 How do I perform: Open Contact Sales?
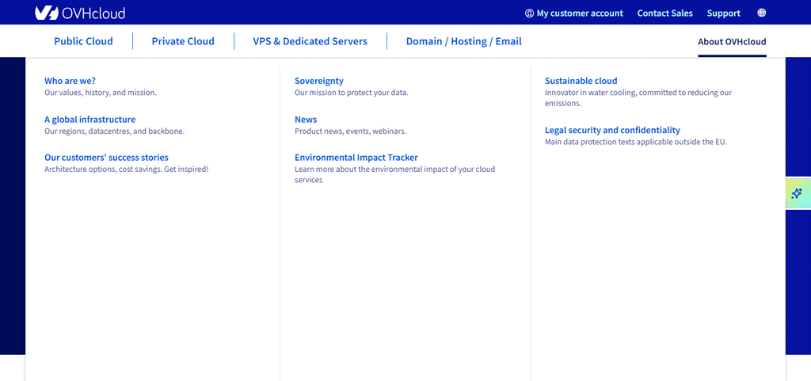coord(664,13)
